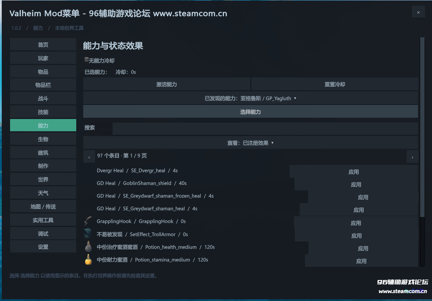Click the yellow stamina mead potion icon
The width and height of the screenshot is (432, 301).
coord(88,259)
